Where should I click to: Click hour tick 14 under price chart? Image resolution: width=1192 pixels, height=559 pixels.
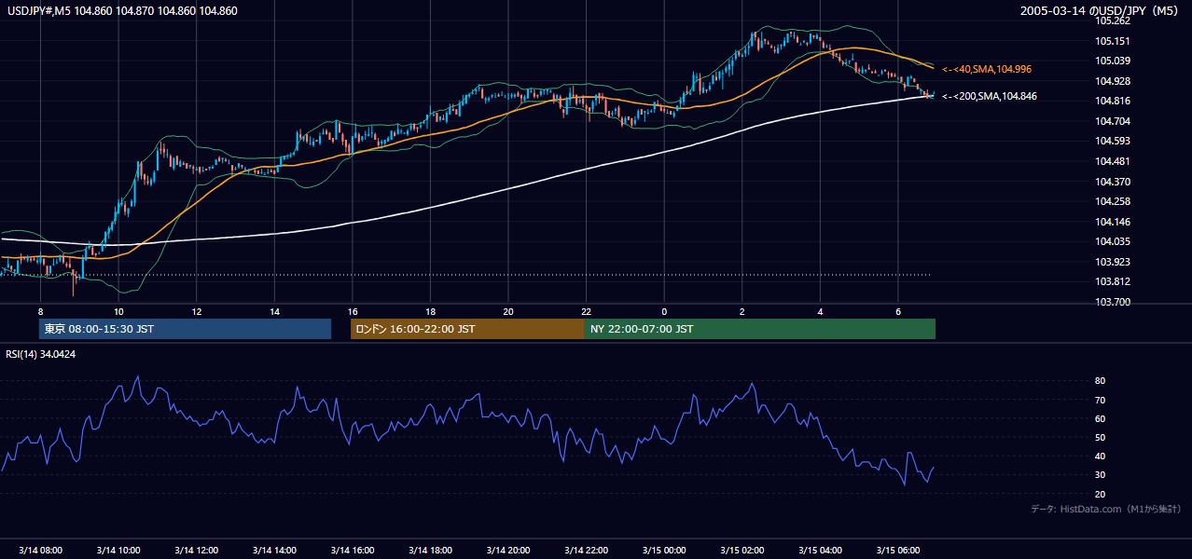coord(274,311)
